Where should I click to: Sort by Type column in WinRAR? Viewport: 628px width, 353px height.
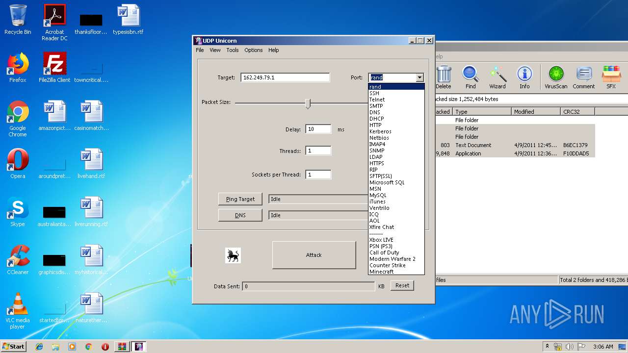coord(482,112)
